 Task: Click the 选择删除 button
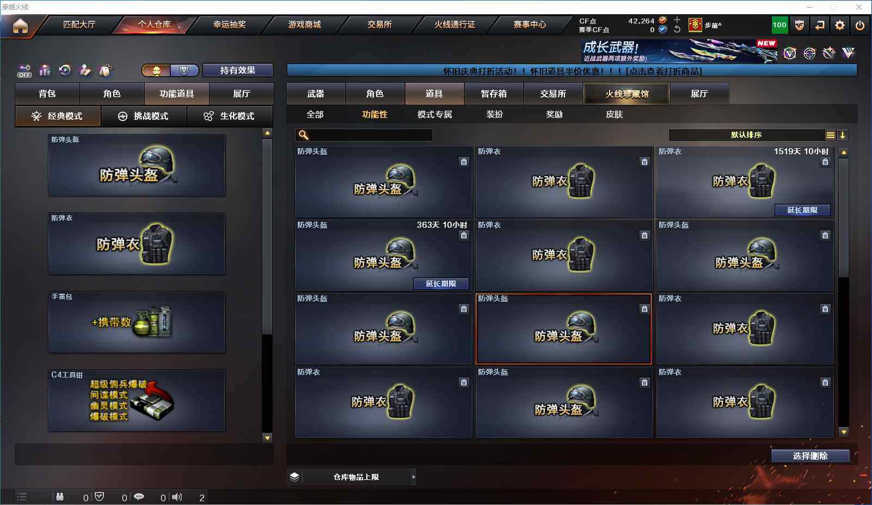(x=810, y=456)
